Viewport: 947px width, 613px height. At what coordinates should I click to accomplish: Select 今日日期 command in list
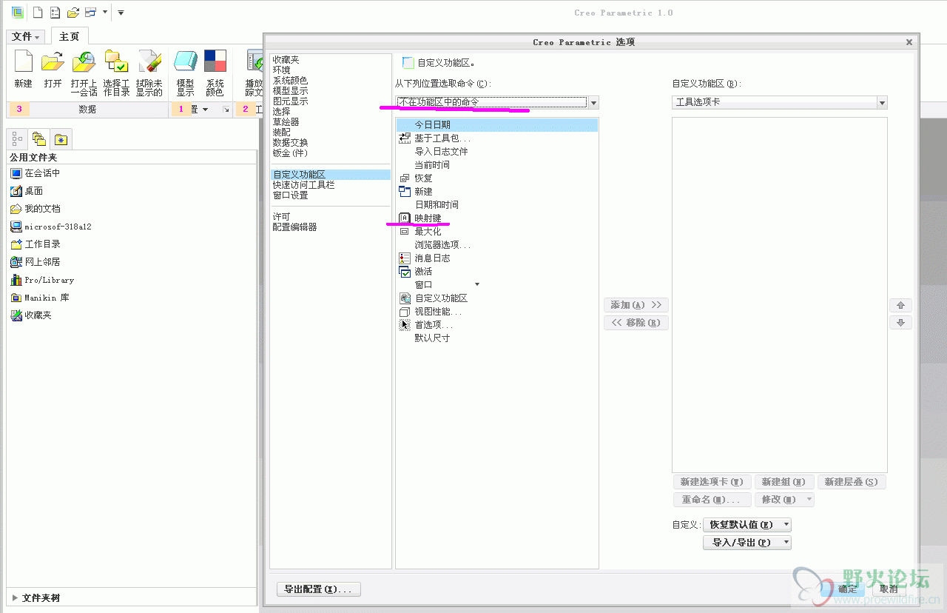point(497,125)
